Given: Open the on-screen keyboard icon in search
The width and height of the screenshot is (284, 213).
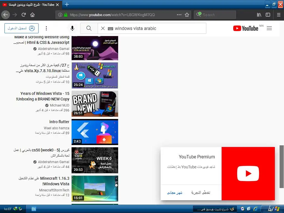Looking at the screenshot, I should tap(110, 29).
